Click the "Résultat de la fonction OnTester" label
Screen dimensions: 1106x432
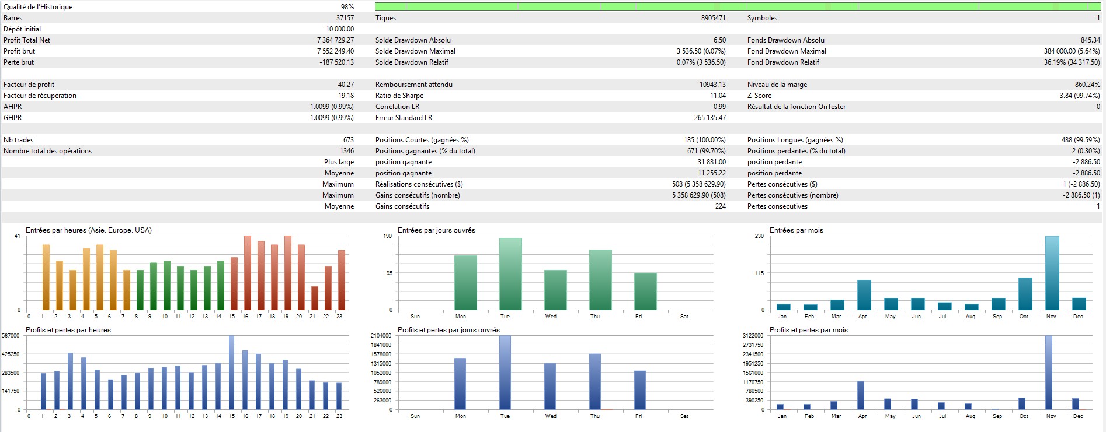[x=797, y=107]
